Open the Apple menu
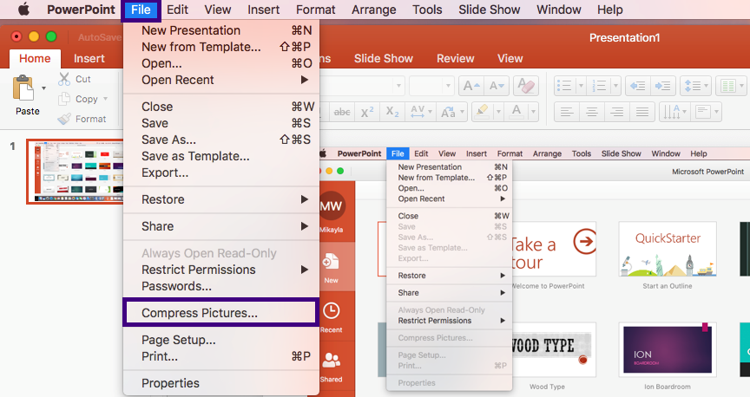 [x=23, y=10]
